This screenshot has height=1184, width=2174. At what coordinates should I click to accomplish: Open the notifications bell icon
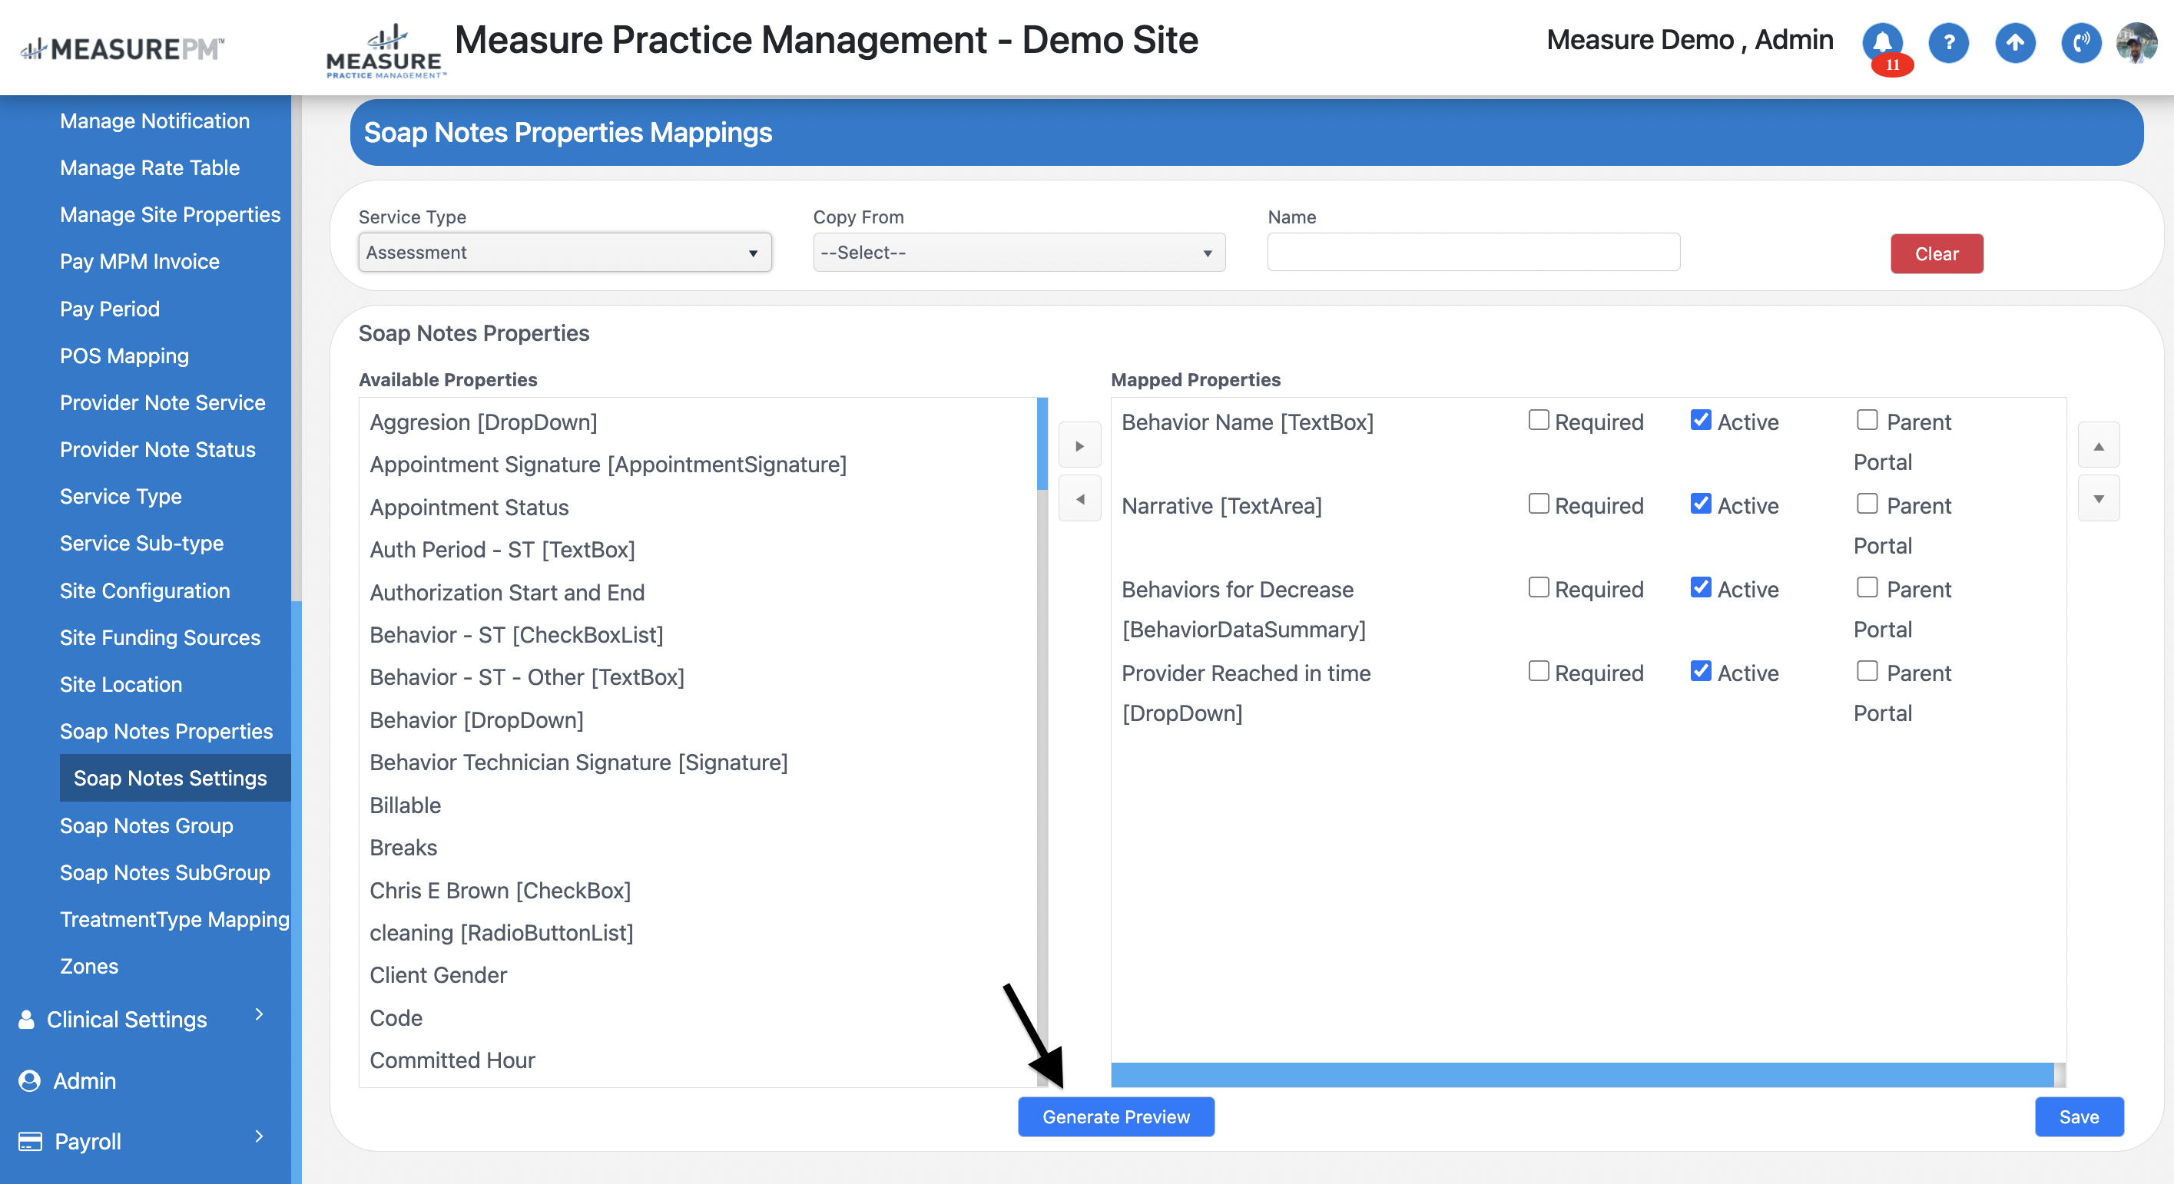pyautogui.click(x=1882, y=42)
